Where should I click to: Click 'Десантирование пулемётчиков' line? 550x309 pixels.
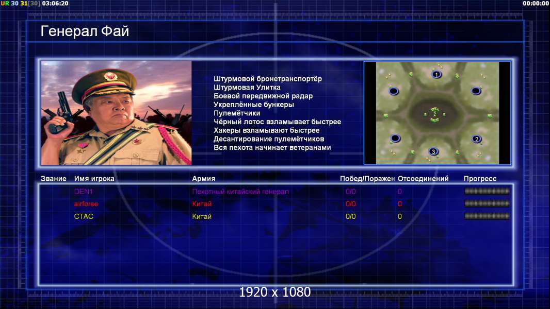[269, 139]
